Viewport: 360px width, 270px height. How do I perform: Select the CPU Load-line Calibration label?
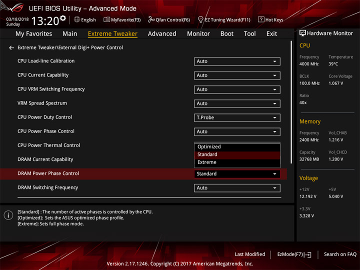46,61
